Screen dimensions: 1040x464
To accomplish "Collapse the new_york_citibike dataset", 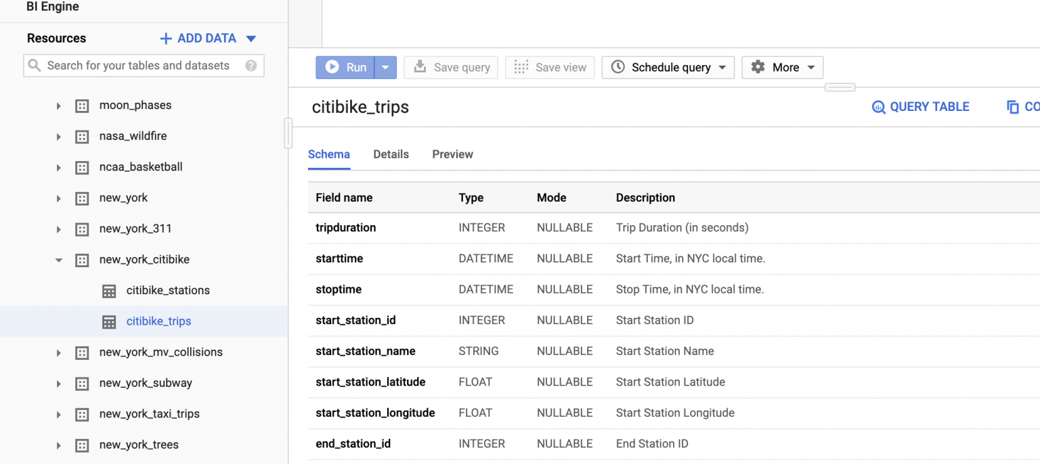I will point(59,260).
